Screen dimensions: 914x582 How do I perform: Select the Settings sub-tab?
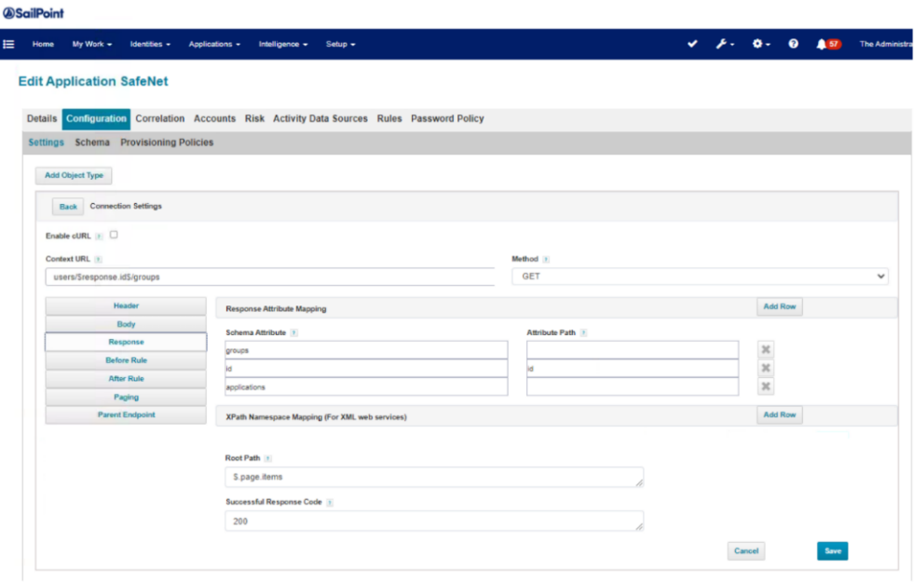point(46,142)
